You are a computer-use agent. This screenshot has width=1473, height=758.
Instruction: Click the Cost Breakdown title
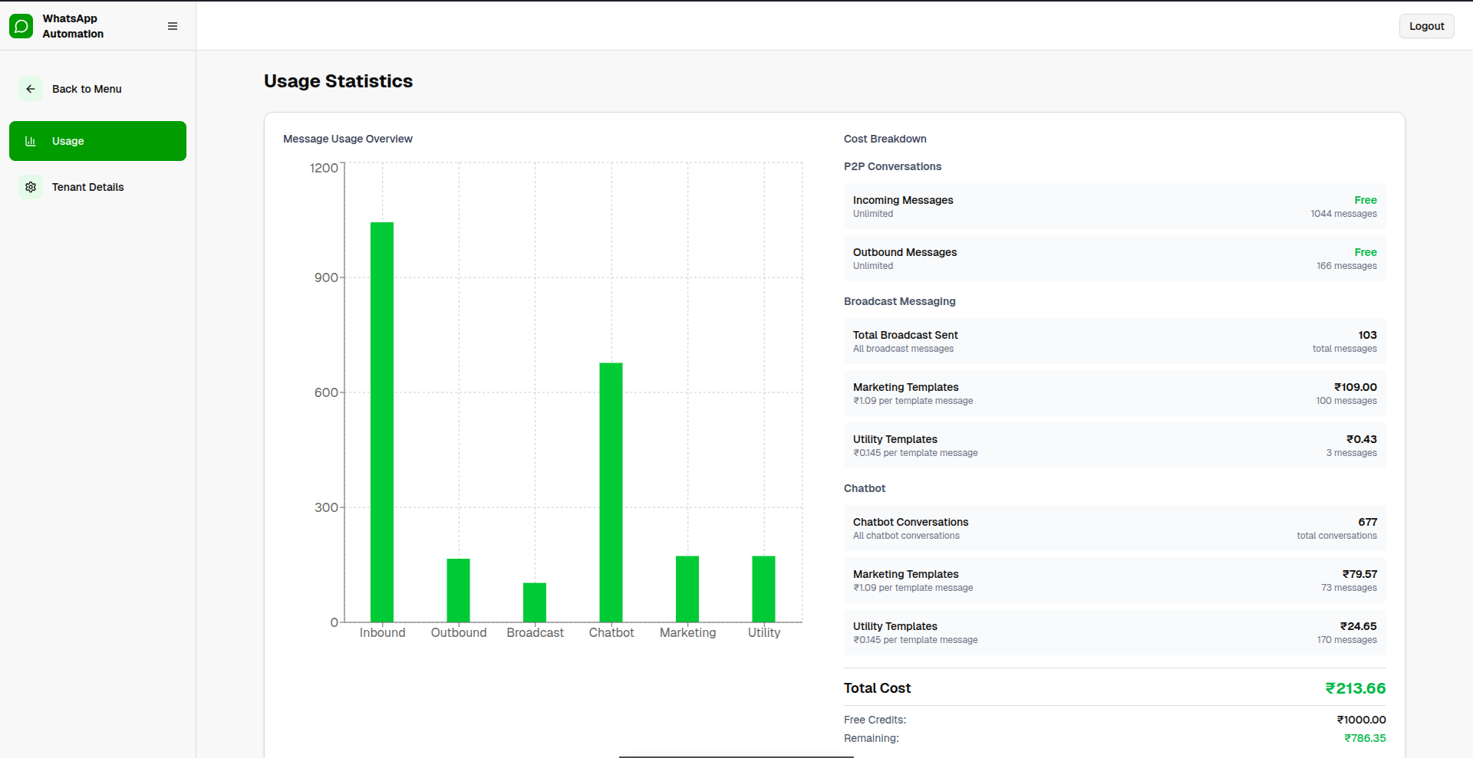(x=885, y=139)
